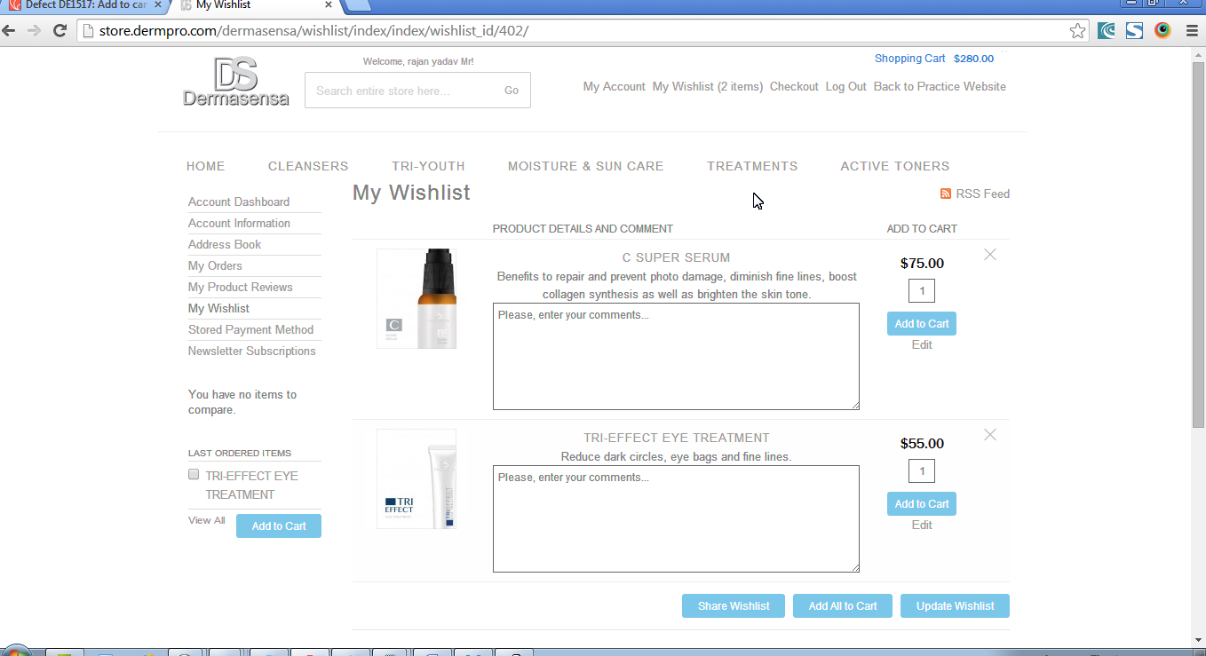
Task: Go Back to Practice Website
Action: (940, 87)
